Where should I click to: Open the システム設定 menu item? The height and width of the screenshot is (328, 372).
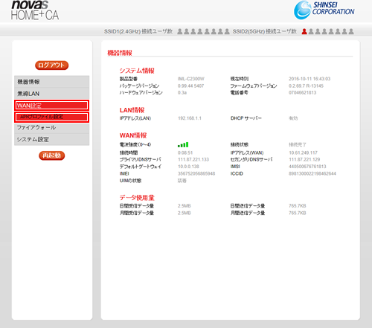pos(51,140)
